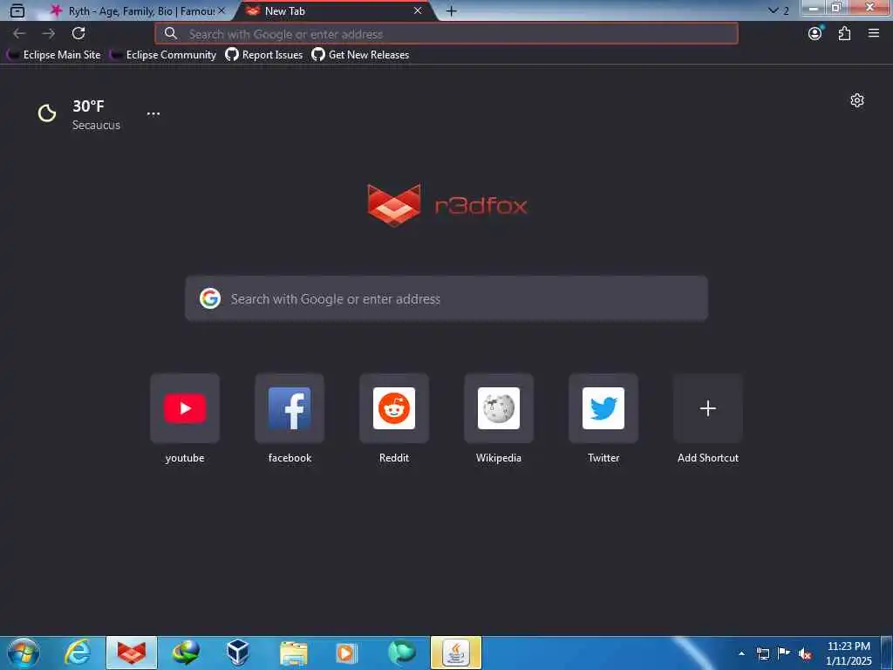Open a new tab with plus button
Screen dimensions: 893x670
click(x=452, y=10)
